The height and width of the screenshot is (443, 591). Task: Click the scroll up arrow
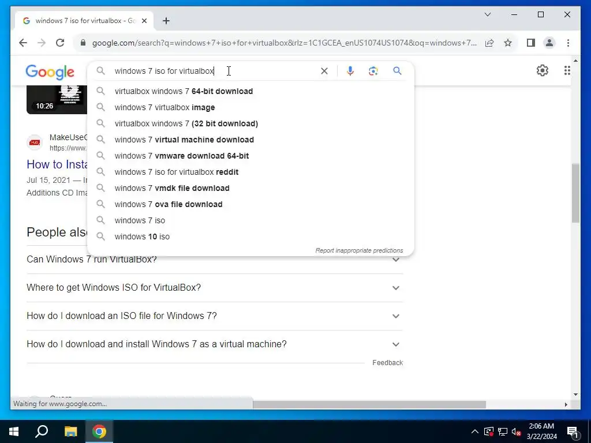575,60
